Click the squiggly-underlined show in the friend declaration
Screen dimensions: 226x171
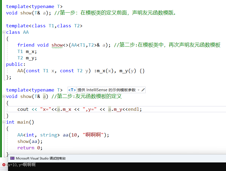coord(57,45)
